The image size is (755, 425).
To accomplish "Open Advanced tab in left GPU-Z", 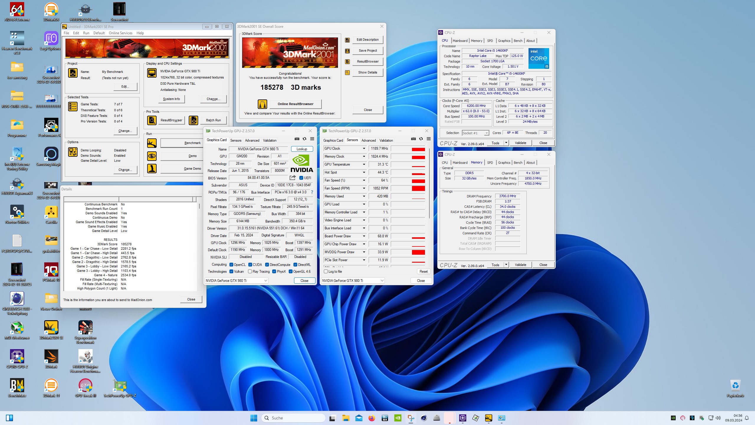I will coord(252,140).
